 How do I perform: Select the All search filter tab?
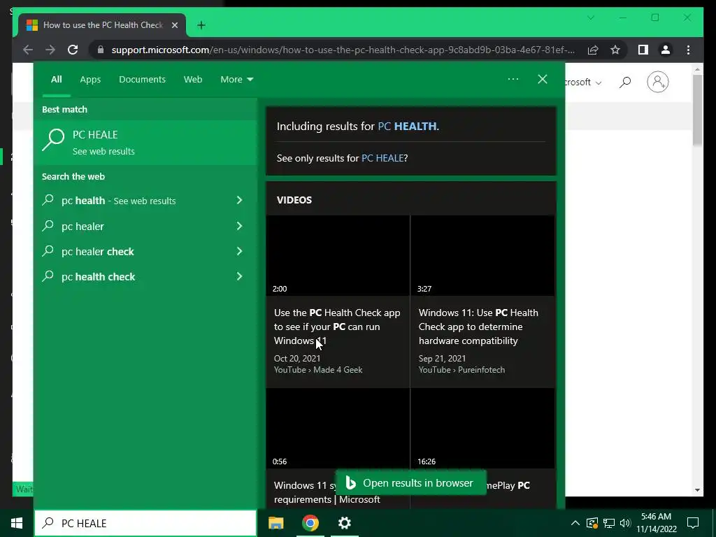pyautogui.click(x=57, y=80)
